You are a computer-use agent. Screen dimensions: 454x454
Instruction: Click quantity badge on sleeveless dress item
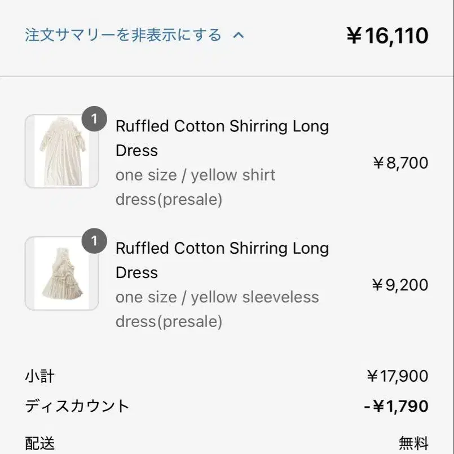[94, 241]
